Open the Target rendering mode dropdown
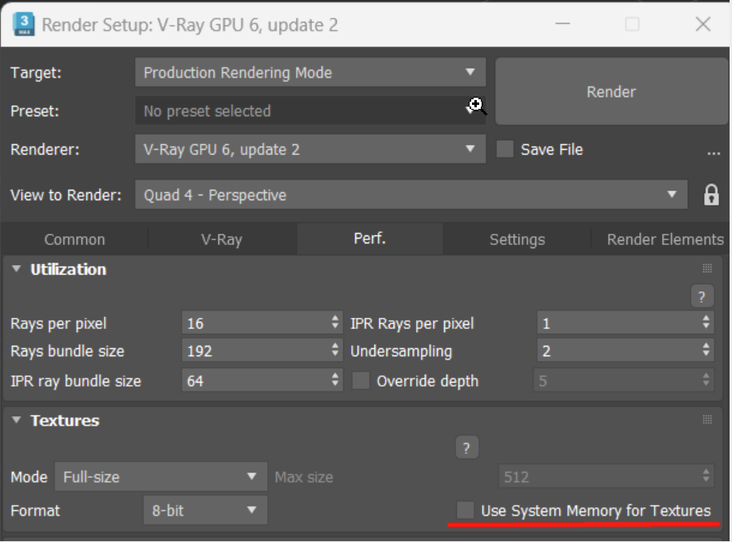Screen dimensions: 732x542 [310, 73]
